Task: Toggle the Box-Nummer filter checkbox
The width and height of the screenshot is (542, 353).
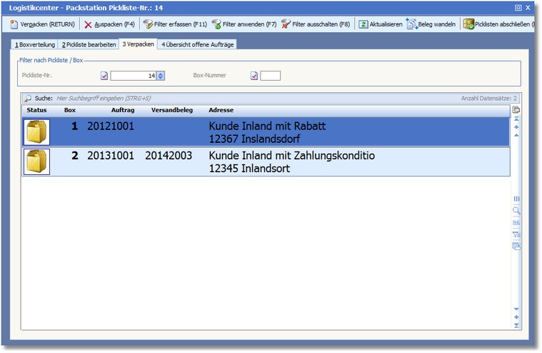Action: pos(254,75)
